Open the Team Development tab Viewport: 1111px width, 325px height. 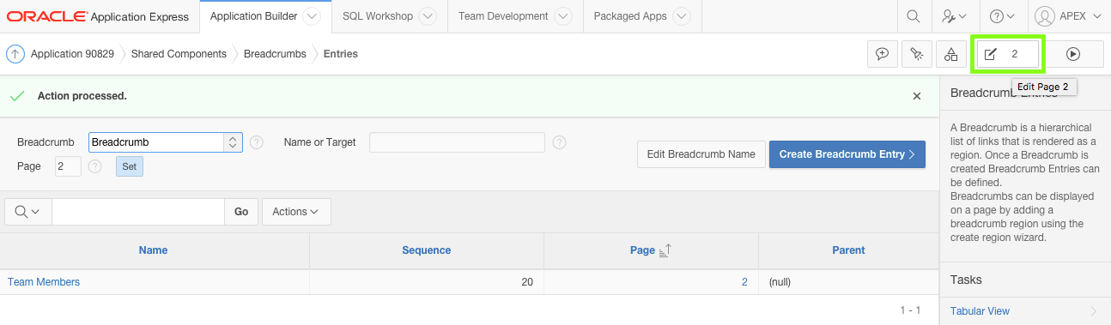[503, 16]
